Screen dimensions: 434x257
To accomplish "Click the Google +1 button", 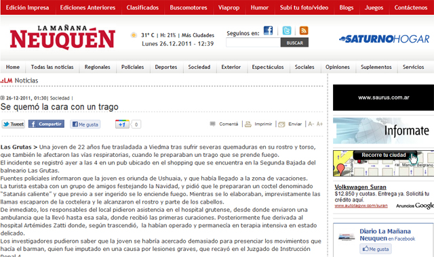I will coord(122,124).
